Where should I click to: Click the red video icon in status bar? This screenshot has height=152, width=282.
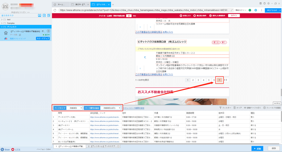click(x=13, y=149)
